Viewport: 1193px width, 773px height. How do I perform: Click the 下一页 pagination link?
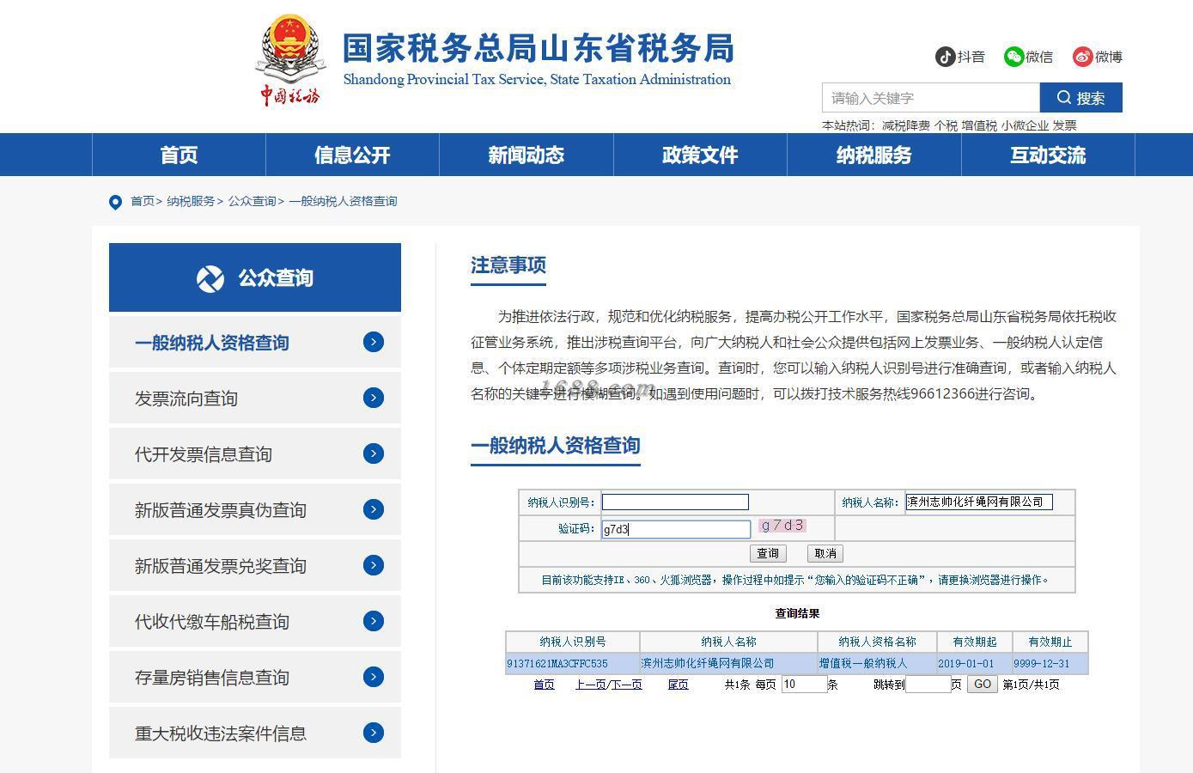626,685
